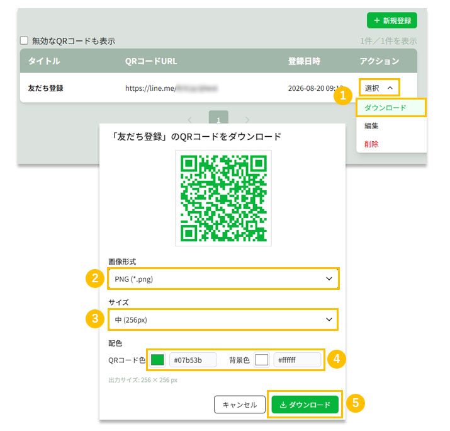Click the 登録日時 column header
The height and width of the screenshot is (431, 450).
pos(304,61)
